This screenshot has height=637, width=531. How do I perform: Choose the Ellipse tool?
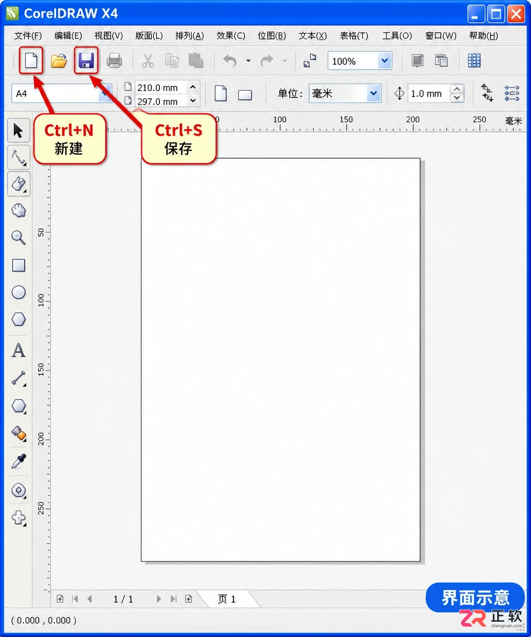pos(19,292)
